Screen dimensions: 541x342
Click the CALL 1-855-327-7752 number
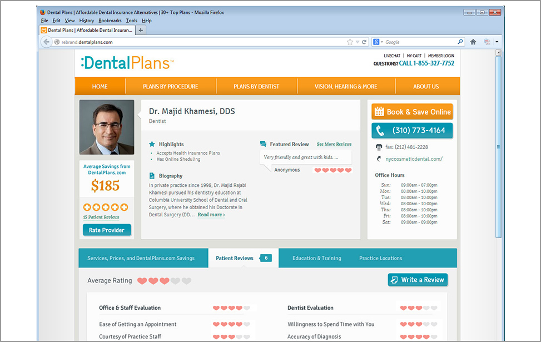point(426,63)
